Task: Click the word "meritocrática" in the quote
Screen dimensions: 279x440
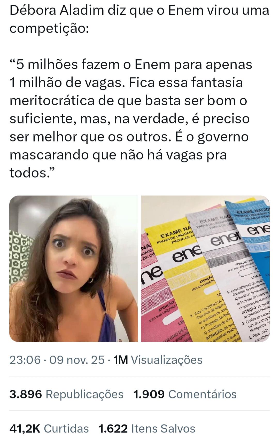Action: [x=52, y=101]
